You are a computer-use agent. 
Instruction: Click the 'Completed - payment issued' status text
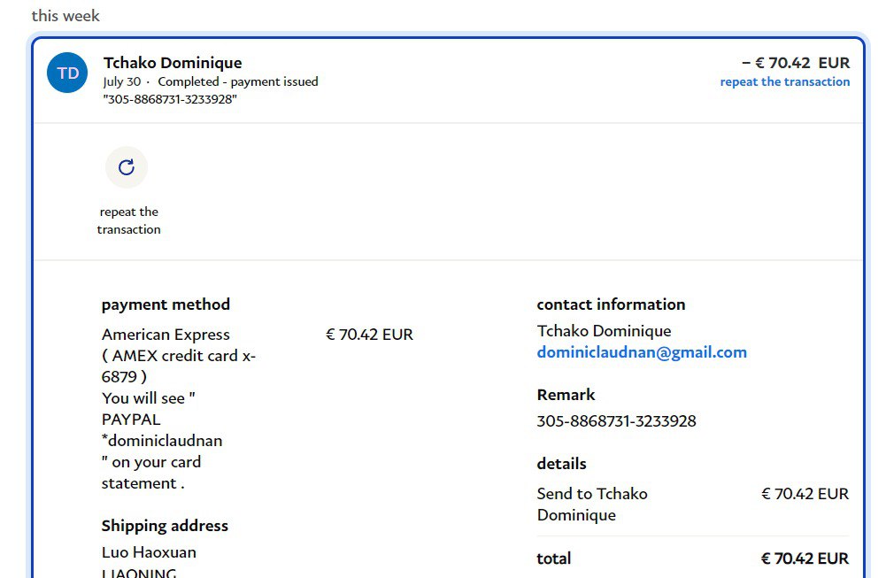click(x=237, y=81)
